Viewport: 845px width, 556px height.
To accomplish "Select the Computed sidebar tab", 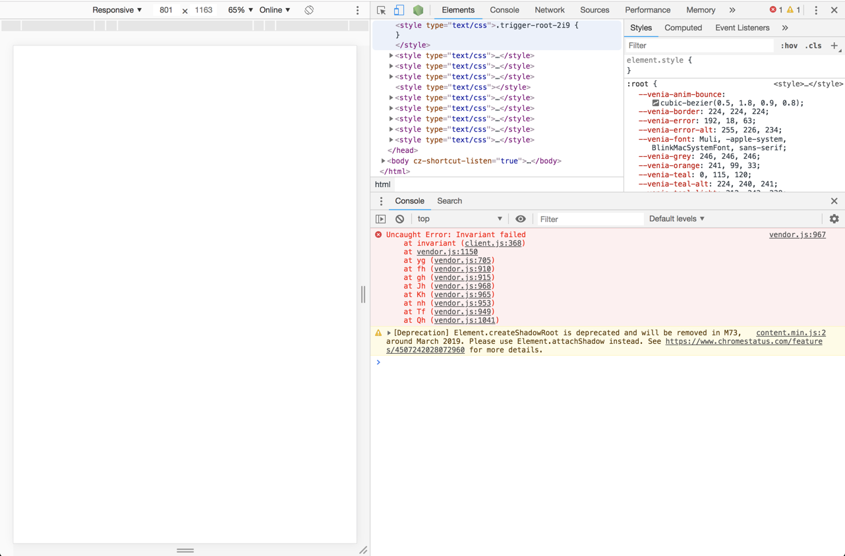I will pos(683,28).
